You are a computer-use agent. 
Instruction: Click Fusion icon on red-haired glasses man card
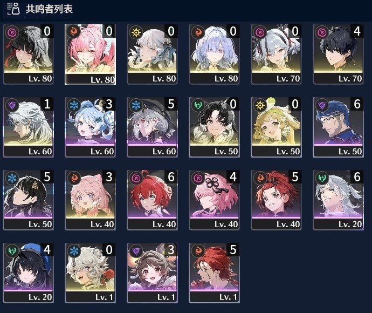pyautogui.click(x=198, y=251)
